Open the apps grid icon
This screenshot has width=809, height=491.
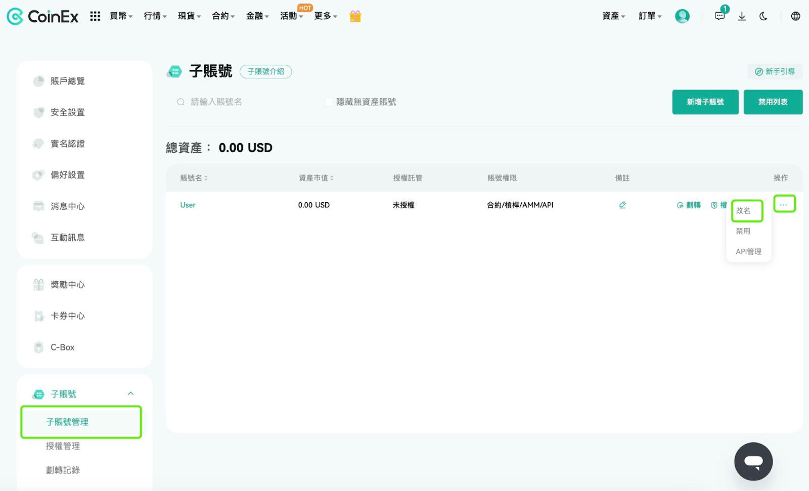click(x=95, y=16)
